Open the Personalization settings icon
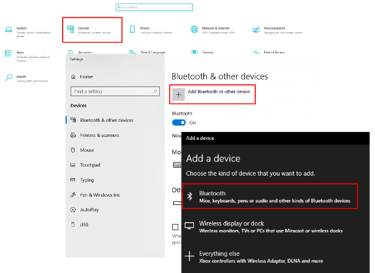 [x=256, y=30]
